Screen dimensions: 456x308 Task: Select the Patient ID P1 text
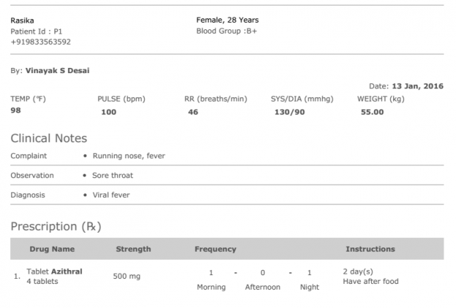[36, 31]
